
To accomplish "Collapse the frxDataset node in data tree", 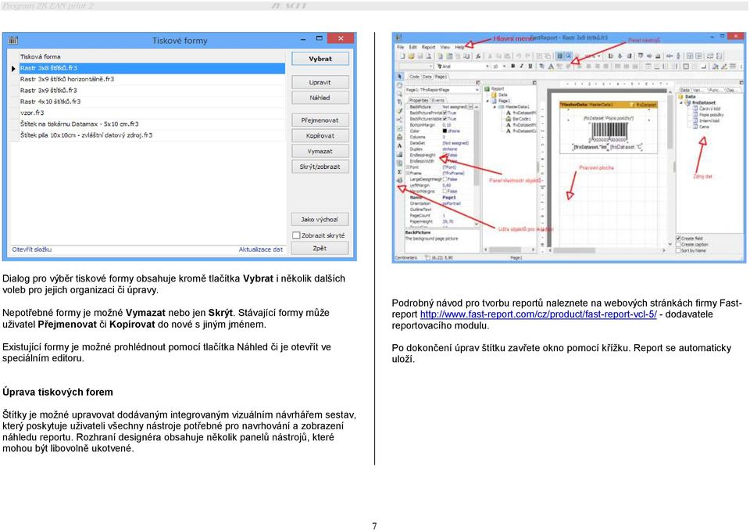I will 681,102.
